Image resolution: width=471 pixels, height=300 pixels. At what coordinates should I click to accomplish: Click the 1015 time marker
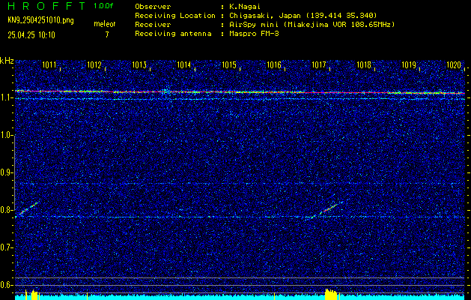(x=229, y=65)
